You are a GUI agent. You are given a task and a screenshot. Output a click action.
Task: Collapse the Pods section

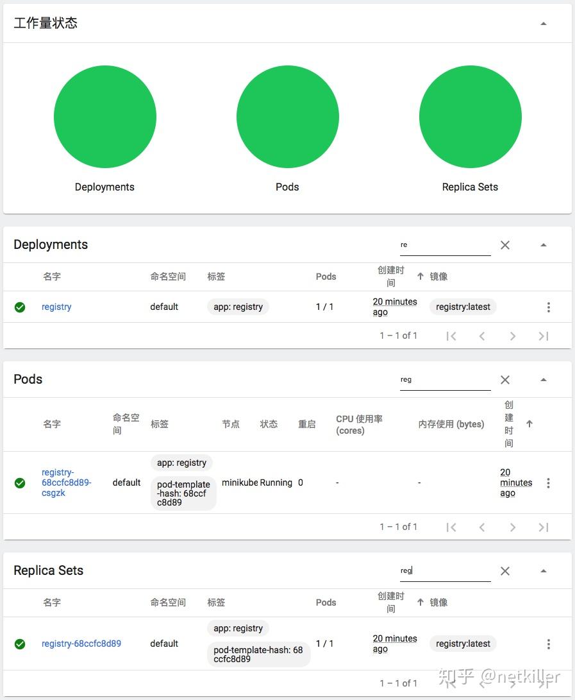point(543,379)
